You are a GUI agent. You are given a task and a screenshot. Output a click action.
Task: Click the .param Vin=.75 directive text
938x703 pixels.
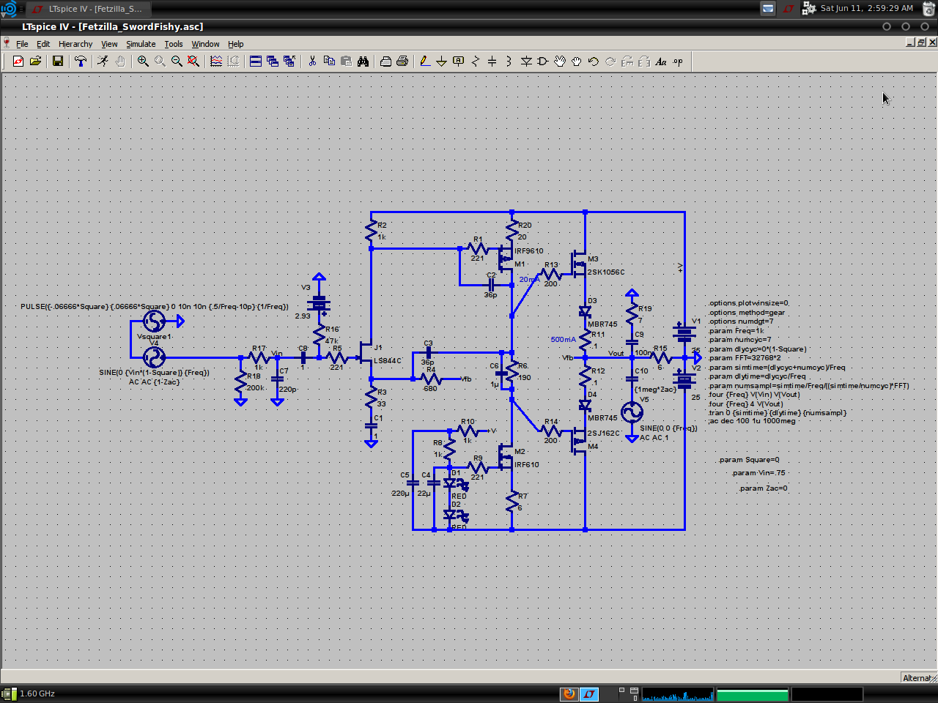click(758, 473)
